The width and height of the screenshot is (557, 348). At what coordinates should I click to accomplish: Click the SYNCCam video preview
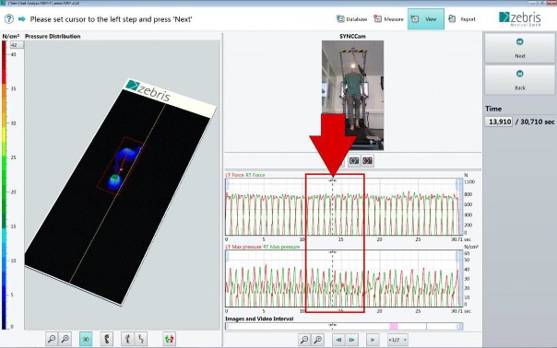coord(352,95)
